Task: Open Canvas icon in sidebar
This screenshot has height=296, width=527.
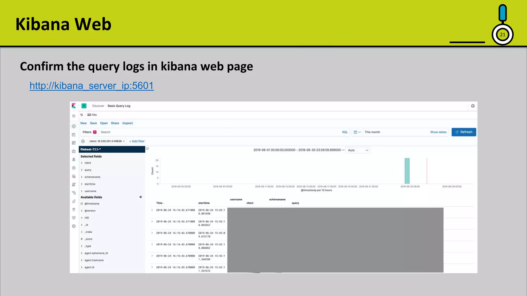Action: point(74,151)
